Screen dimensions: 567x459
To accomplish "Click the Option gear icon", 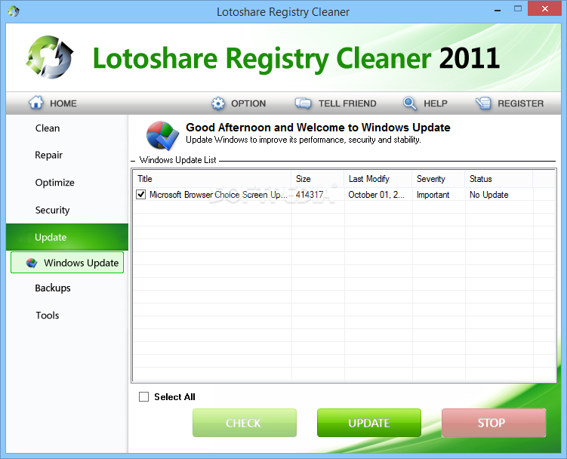I will [x=218, y=103].
